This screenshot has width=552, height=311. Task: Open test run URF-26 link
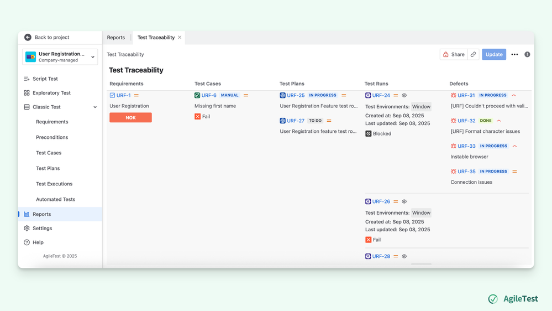pyautogui.click(x=381, y=201)
